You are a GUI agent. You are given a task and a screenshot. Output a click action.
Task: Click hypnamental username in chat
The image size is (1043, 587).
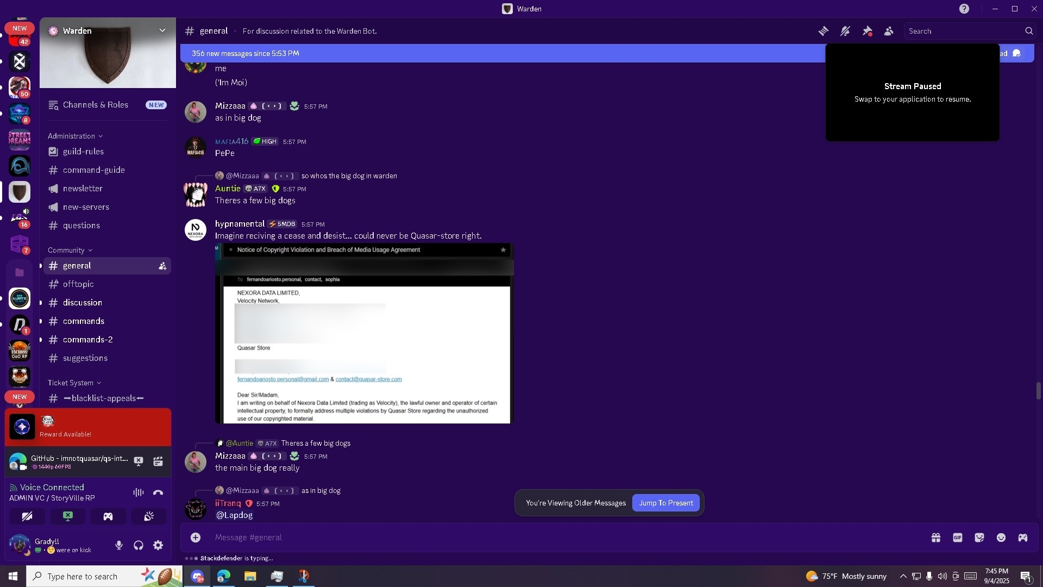(240, 224)
